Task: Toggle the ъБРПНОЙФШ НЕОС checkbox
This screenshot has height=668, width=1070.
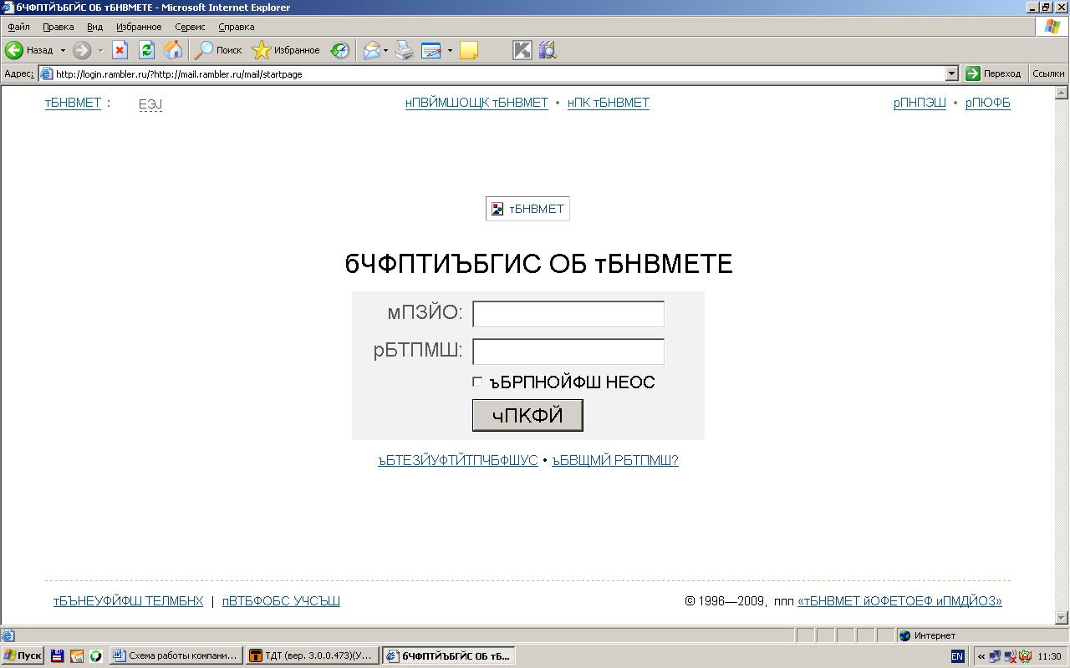Action: 477,382
